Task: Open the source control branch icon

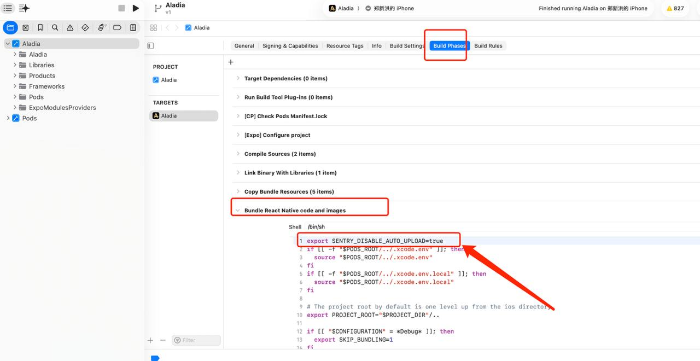Action: coord(158,8)
